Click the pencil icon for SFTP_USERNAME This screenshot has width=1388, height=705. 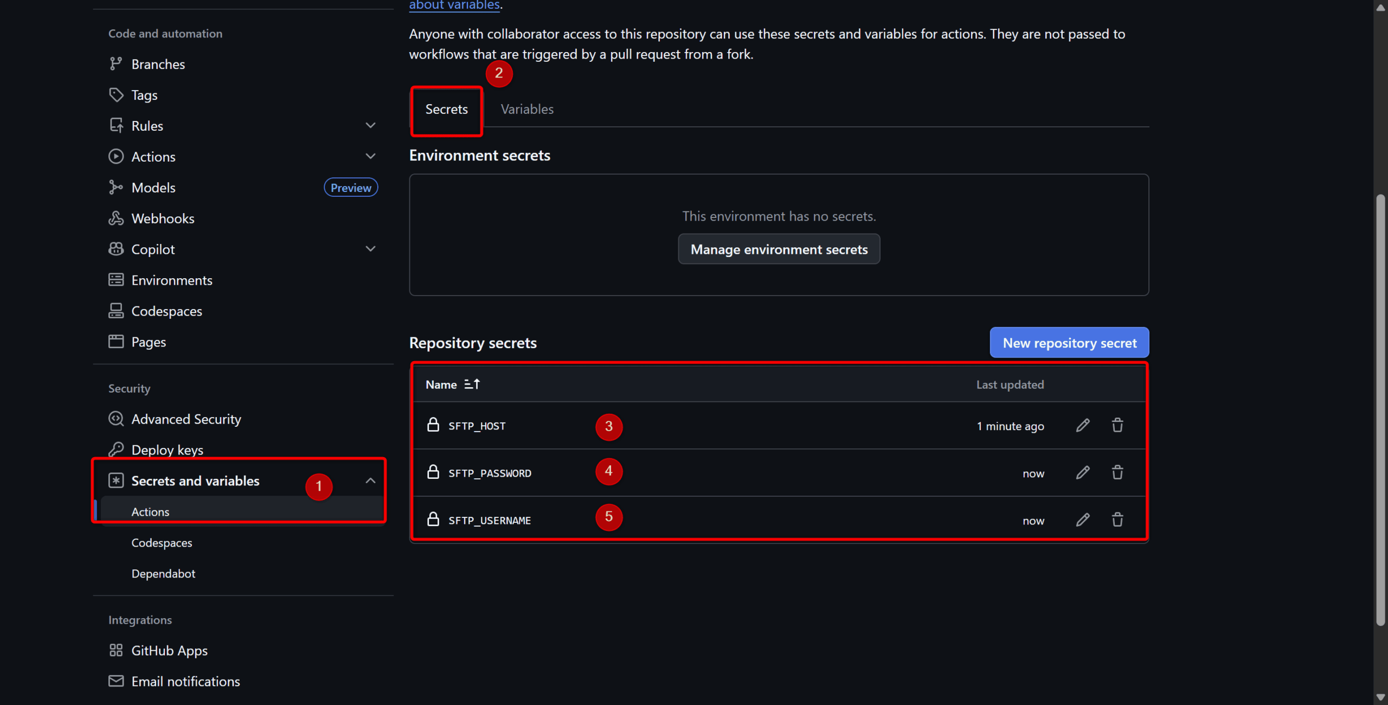click(1082, 520)
